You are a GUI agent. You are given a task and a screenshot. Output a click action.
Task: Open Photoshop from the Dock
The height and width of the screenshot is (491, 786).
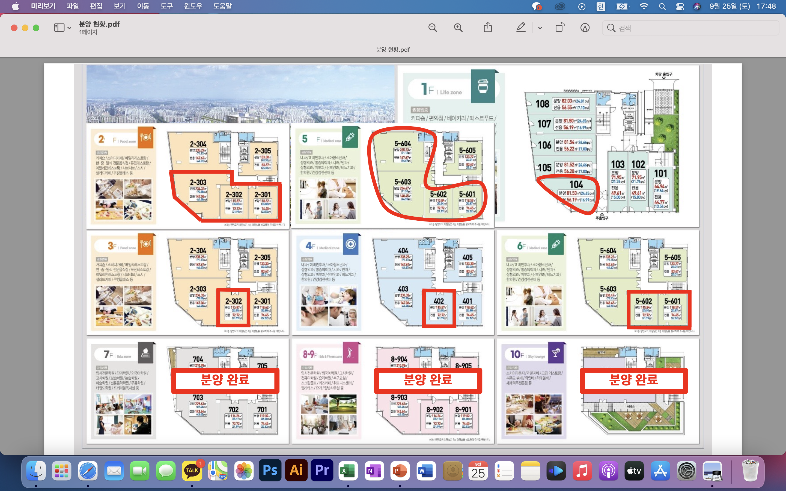(x=270, y=470)
